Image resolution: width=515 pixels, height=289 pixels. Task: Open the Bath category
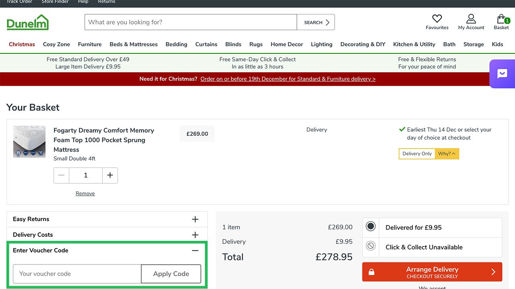point(449,45)
